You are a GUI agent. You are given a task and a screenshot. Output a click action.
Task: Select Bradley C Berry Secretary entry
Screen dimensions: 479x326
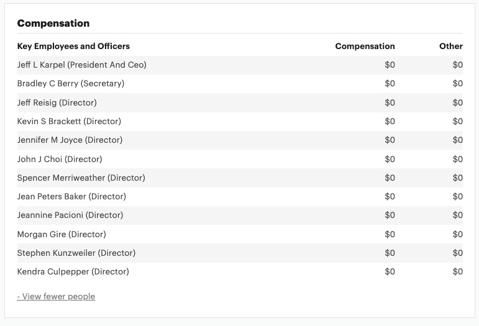240,84
